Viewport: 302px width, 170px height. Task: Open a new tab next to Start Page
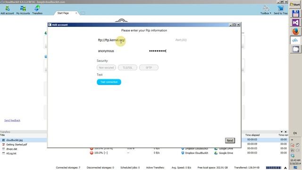pos(83,13)
